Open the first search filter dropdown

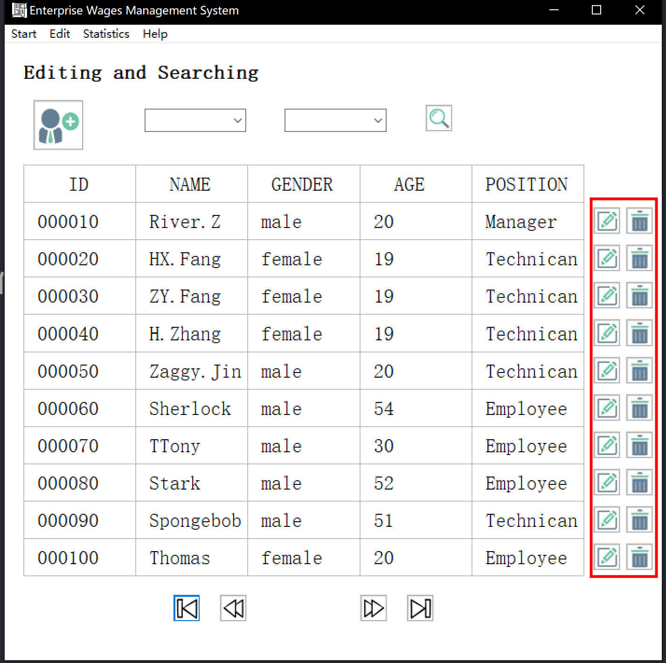[195, 120]
